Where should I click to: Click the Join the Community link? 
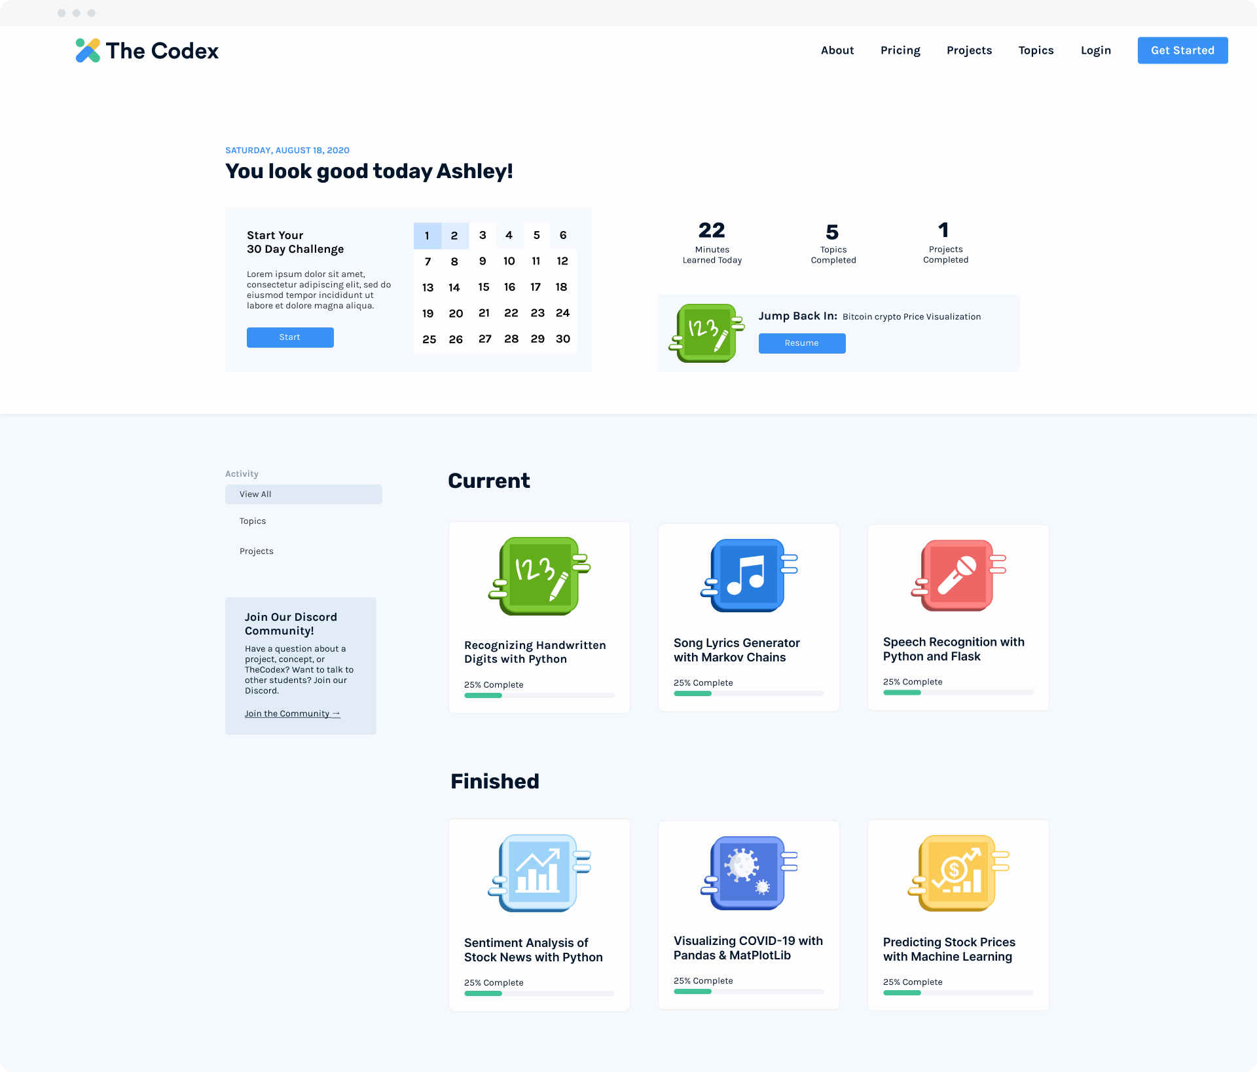(293, 714)
